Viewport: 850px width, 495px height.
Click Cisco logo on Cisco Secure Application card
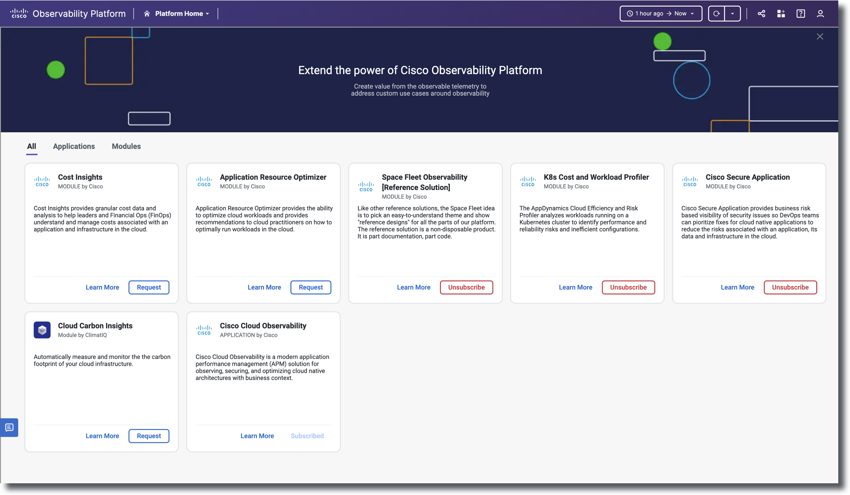(690, 181)
